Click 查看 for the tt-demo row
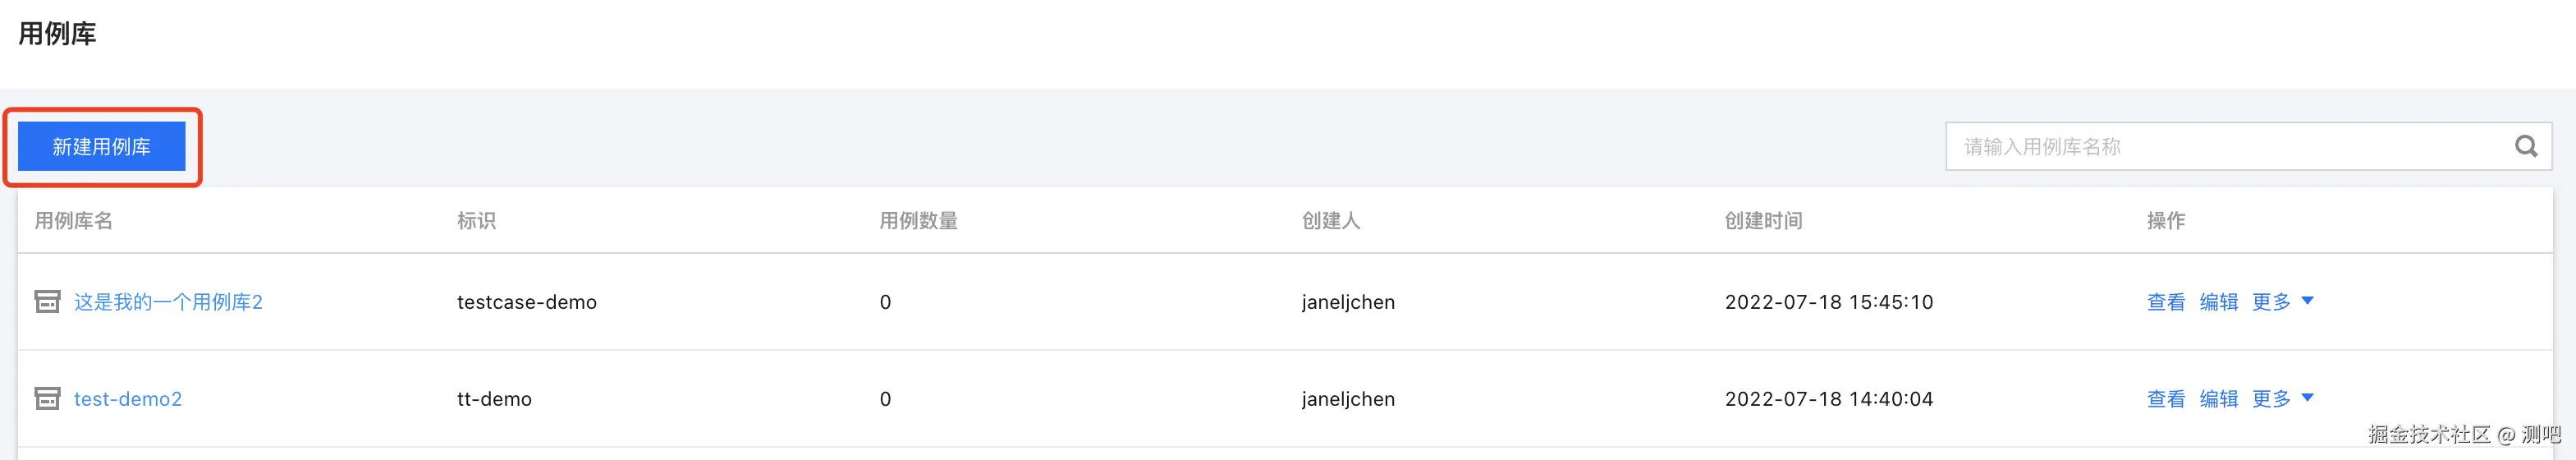Image resolution: width=2576 pixels, height=460 pixels. click(x=2165, y=399)
